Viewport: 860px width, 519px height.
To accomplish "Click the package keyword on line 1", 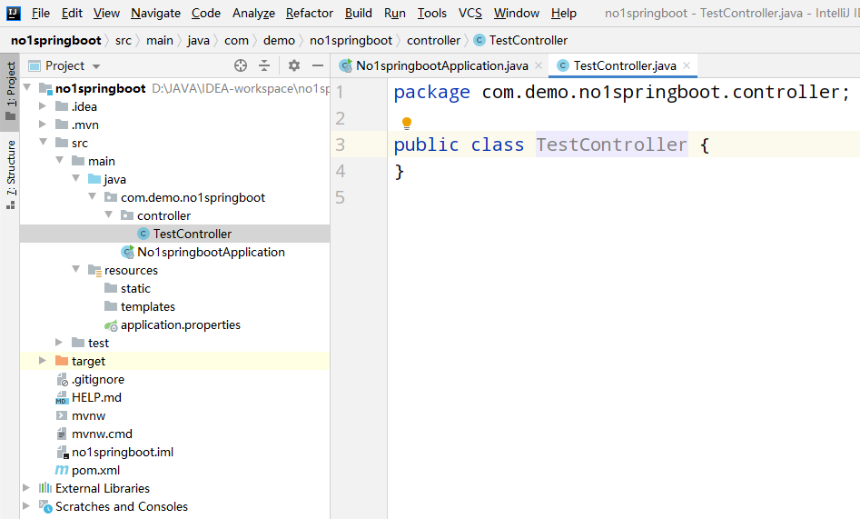I will 431,93.
